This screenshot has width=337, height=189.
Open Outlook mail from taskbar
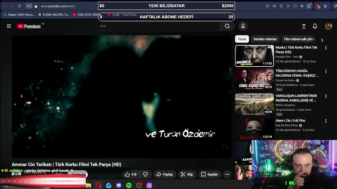pos(108,185)
